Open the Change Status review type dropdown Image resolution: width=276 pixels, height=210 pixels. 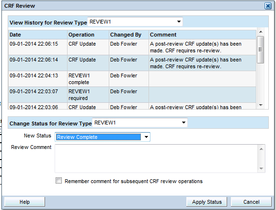pyautogui.click(x=140, y=123)
